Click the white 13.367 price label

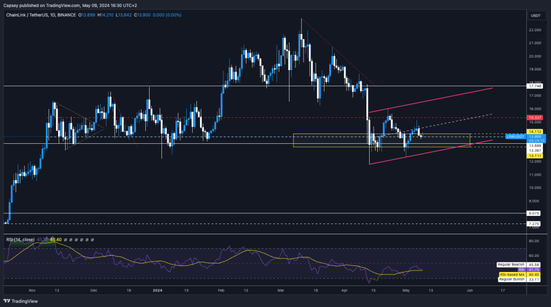[x=535, y=150]
